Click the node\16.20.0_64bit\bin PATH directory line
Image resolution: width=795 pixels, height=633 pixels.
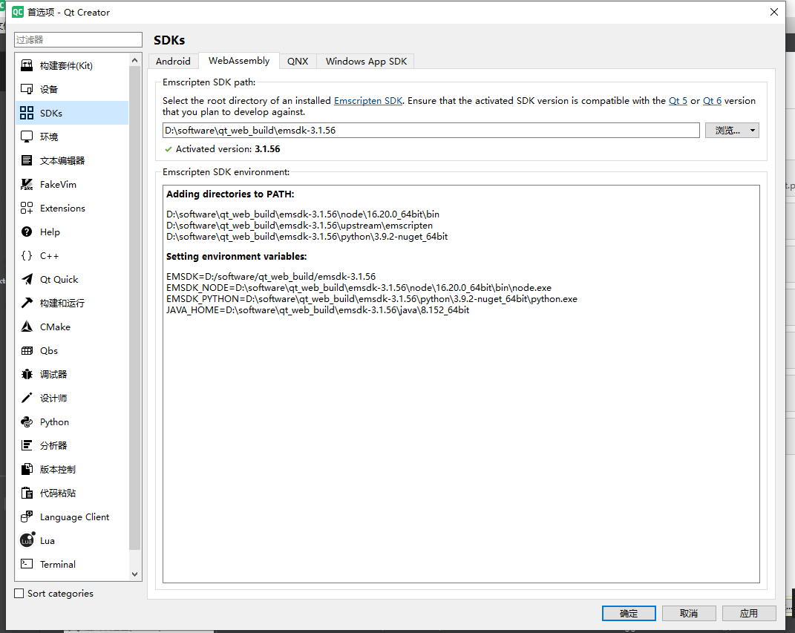pyautogui.click(x=303, y=214)
